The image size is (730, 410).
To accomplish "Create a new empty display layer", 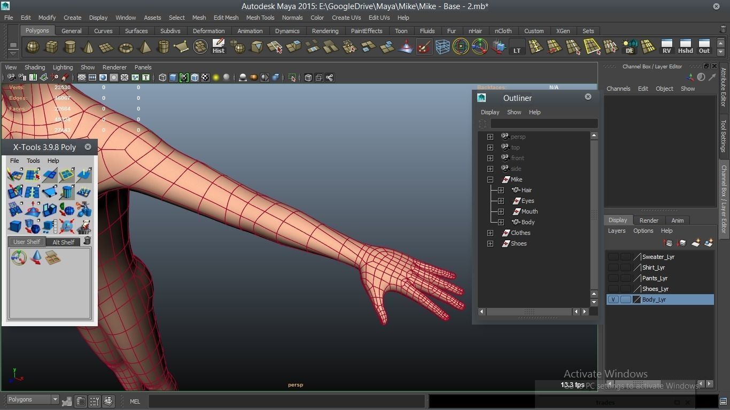I will (696, 243).
